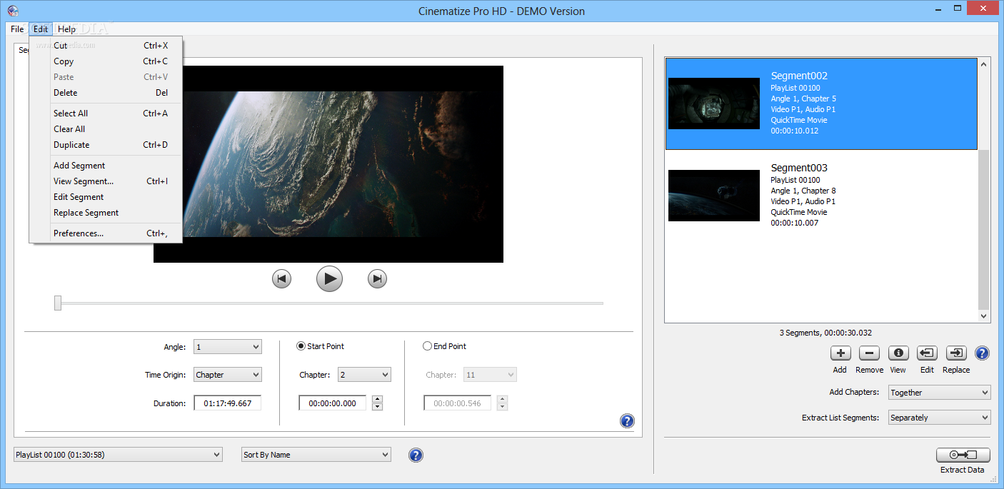
Task: Click the application icon in title bar
Action: tap(12, 11)
